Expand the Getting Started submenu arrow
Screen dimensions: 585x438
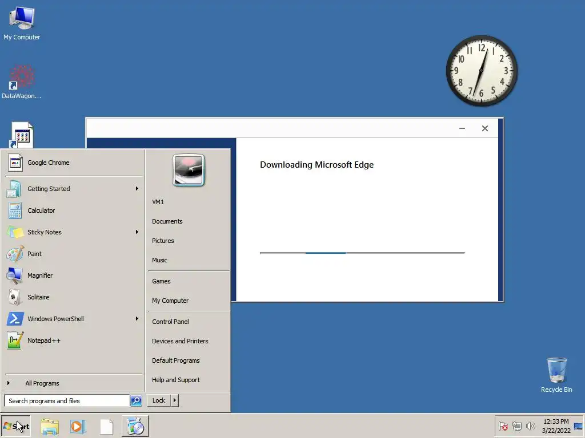click(137, 189)
